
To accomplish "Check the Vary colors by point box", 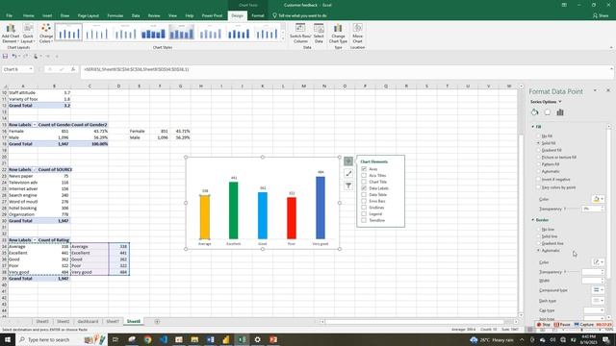I will click(539, 187).
